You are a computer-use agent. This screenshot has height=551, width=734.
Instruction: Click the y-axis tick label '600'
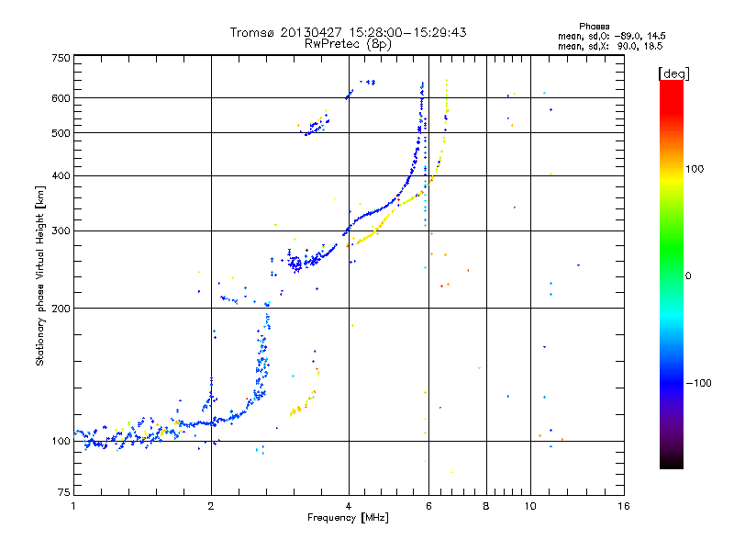(61, 98)
